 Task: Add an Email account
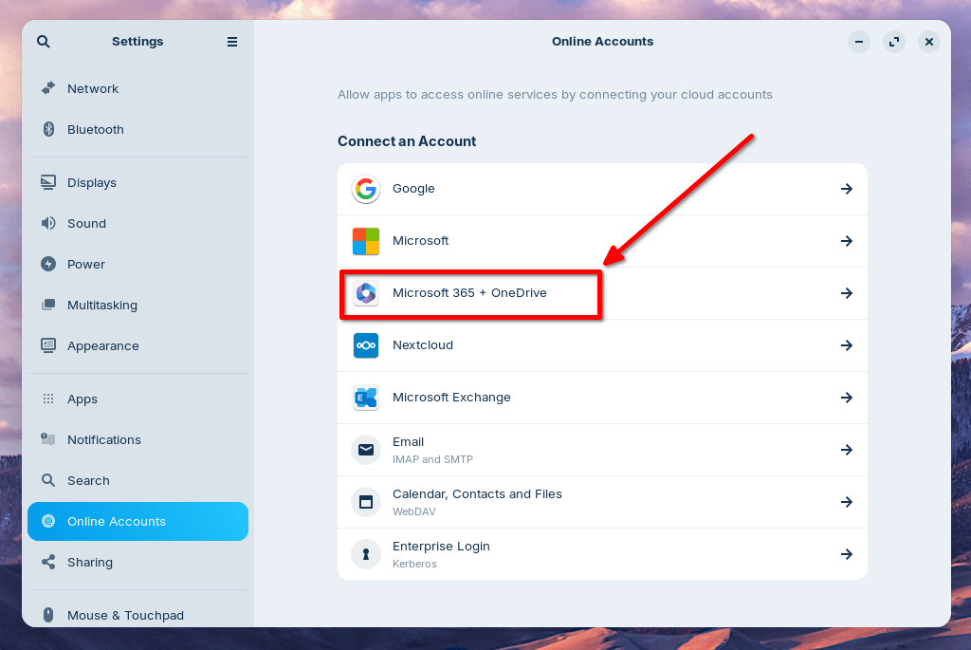pos(602,450)
